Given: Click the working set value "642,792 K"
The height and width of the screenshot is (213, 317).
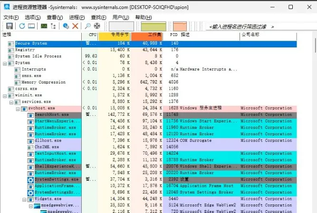Looking at the screenshot, I should [x=151, y=82].
